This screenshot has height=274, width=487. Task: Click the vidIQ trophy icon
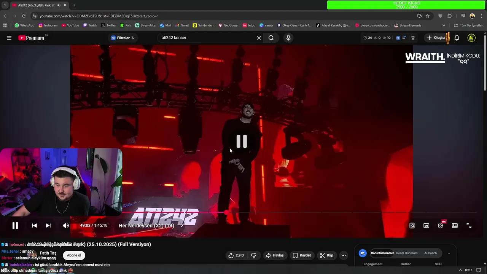coord(412,38)
